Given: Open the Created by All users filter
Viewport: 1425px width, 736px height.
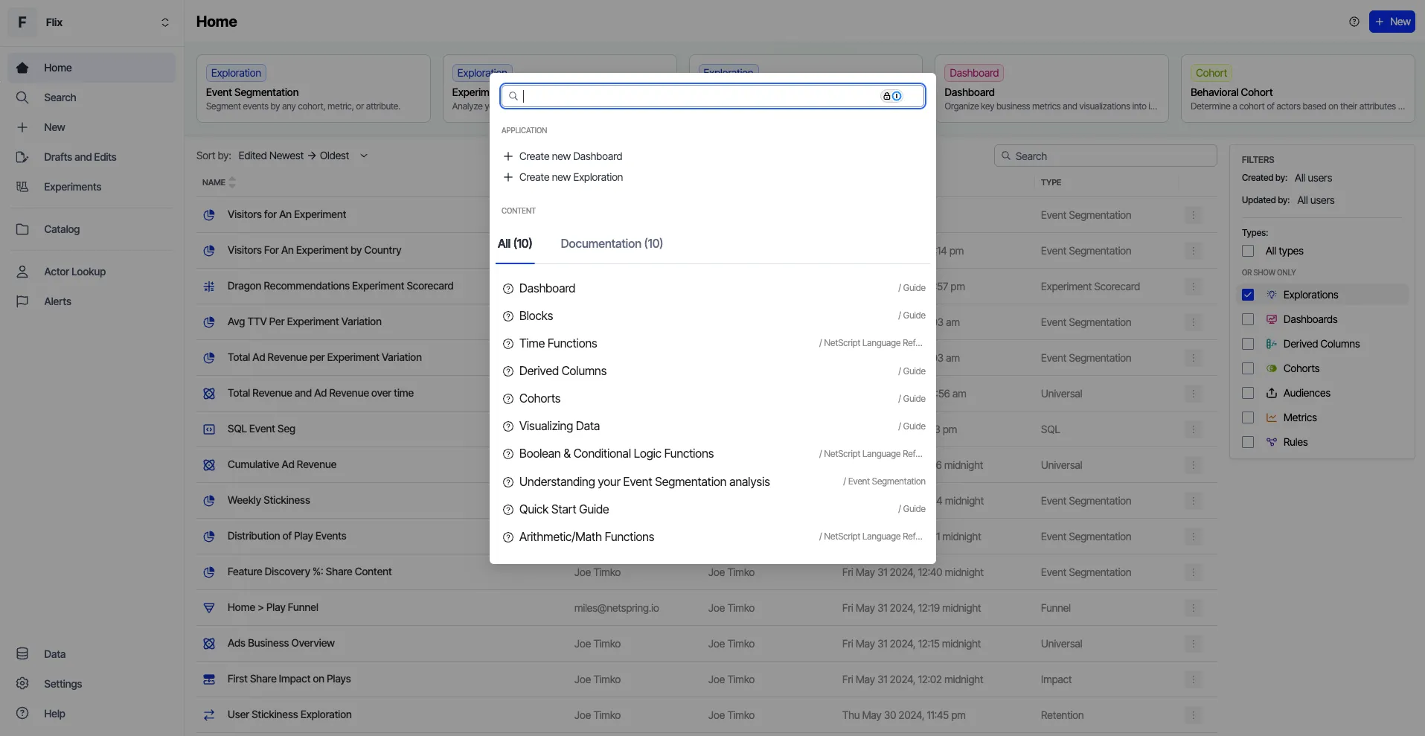Looking at the screenshot, I should [x=1313, y=178].
